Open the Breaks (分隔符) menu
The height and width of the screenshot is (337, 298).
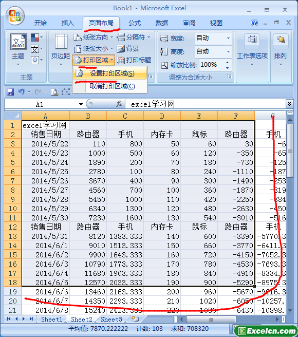(134, 38)
